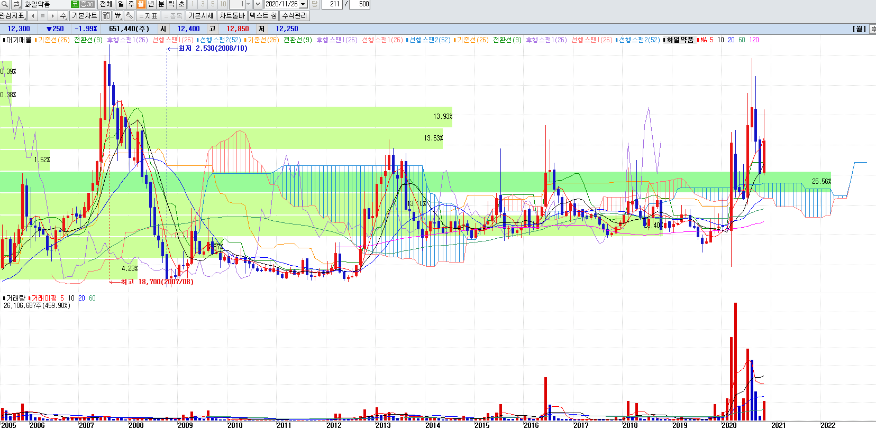Click the magnifier search icon
This screenshot has height=430, width=876.
coord(5,4)
